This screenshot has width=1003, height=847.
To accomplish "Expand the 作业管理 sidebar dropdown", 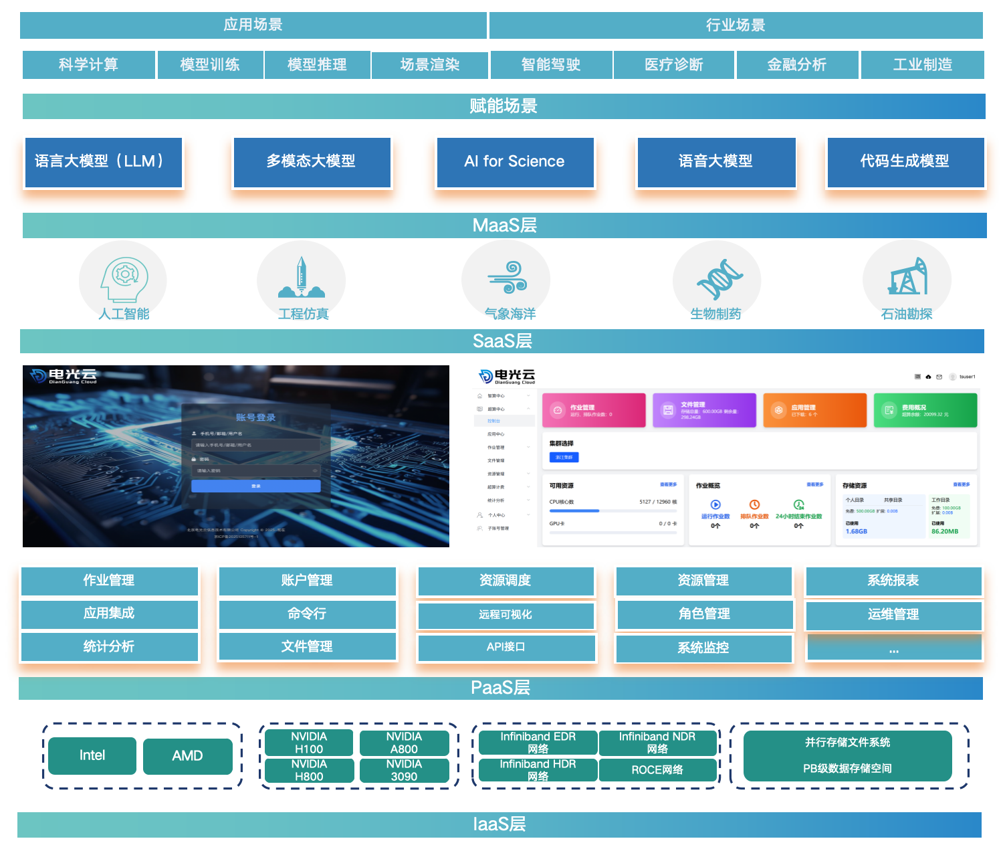I will [497, 448].
